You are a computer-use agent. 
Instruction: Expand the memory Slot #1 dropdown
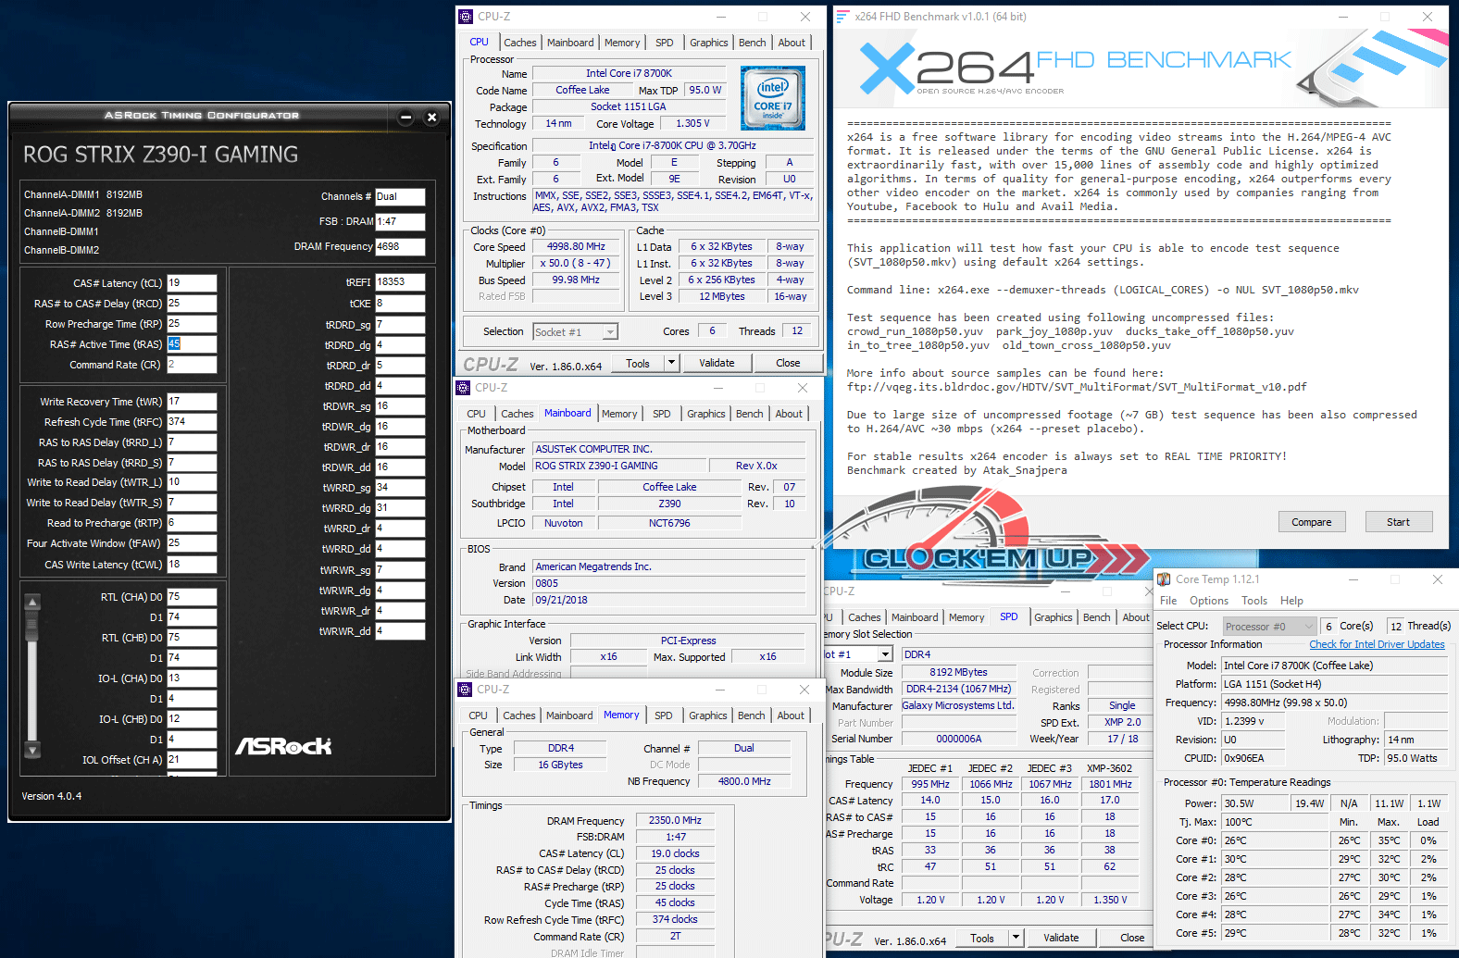885,654
